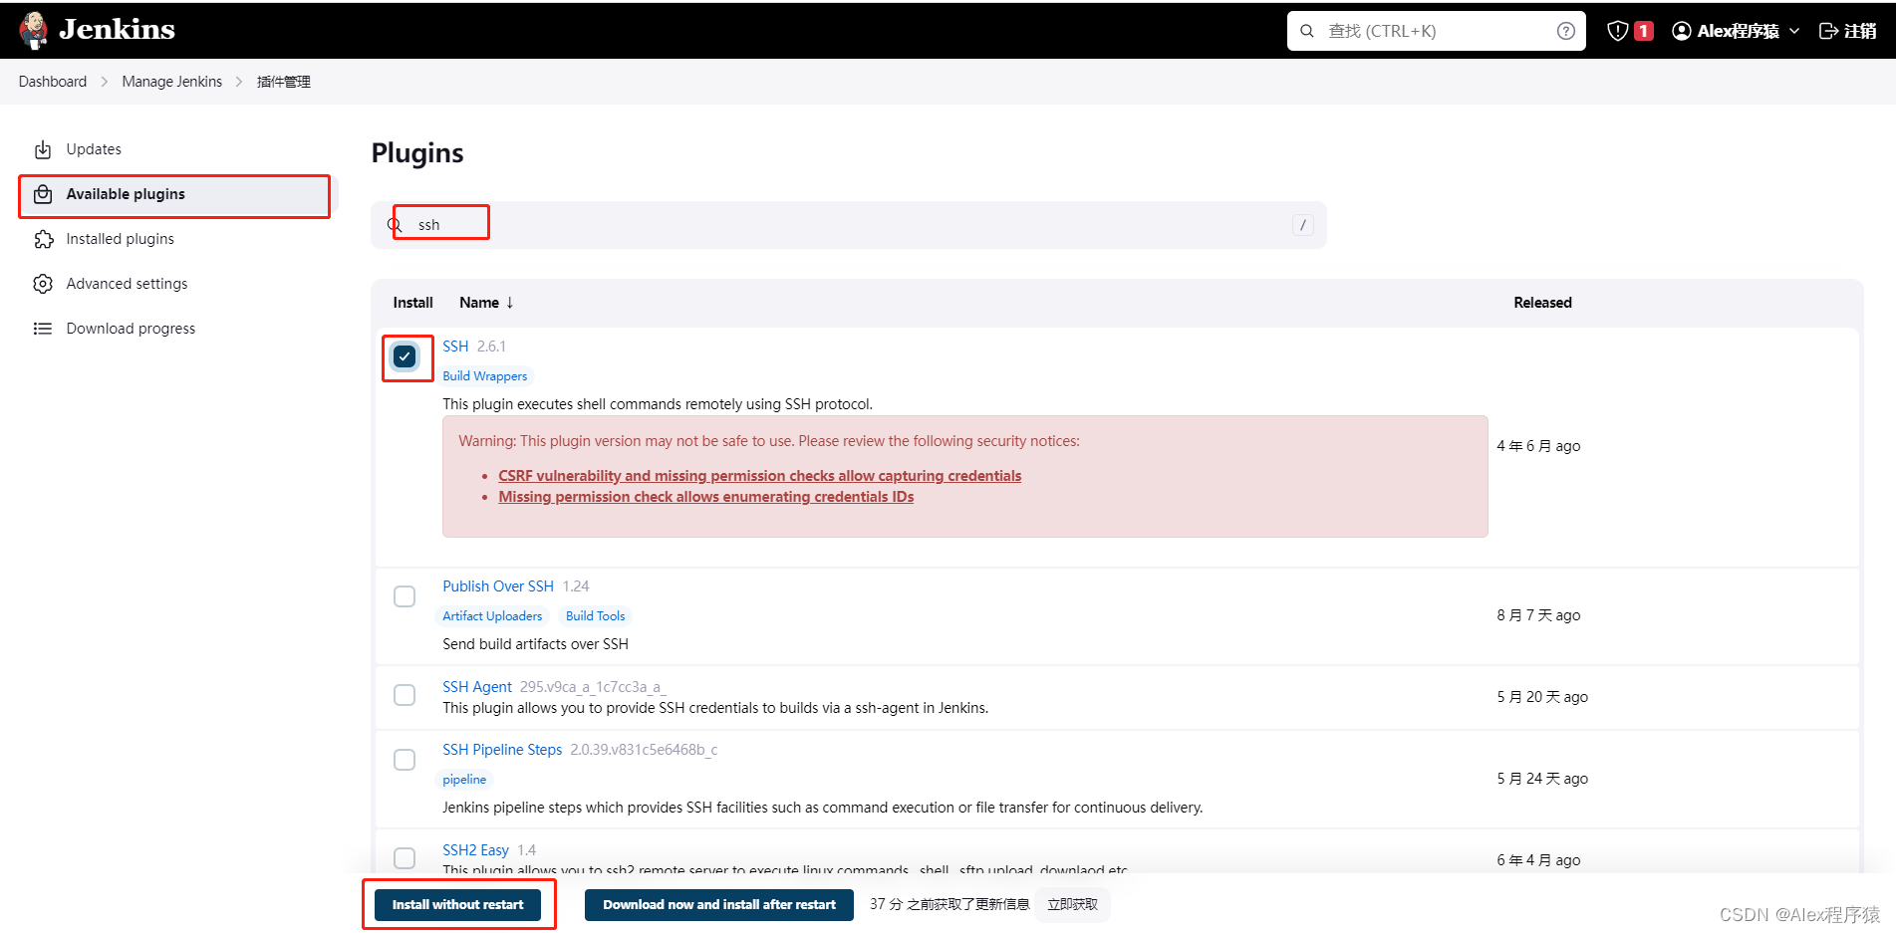The image size is (1896, 933).
Task: Click the Build Tools tag
Action: click(596, 616)
